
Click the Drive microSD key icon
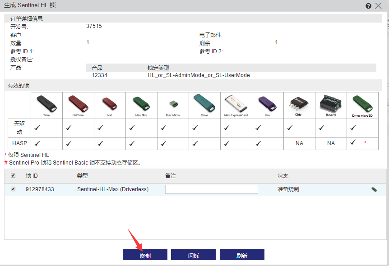click(362, 103)
